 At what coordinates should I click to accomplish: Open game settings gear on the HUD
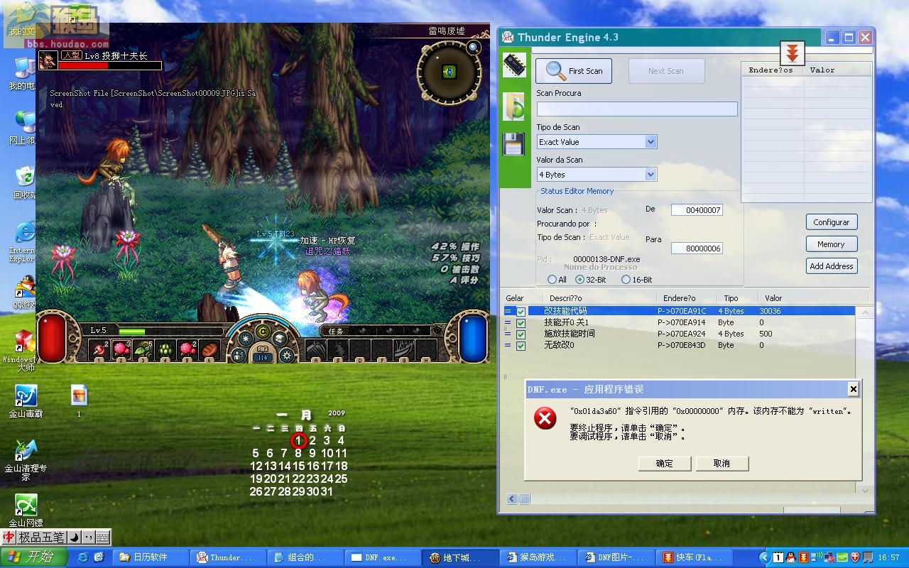pyautogui.click(x=287, y=355)
